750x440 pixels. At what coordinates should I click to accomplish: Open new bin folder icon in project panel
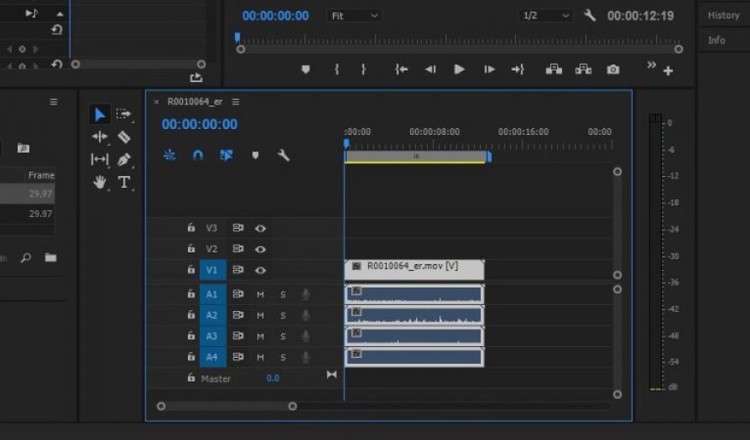tap(50, 258)
